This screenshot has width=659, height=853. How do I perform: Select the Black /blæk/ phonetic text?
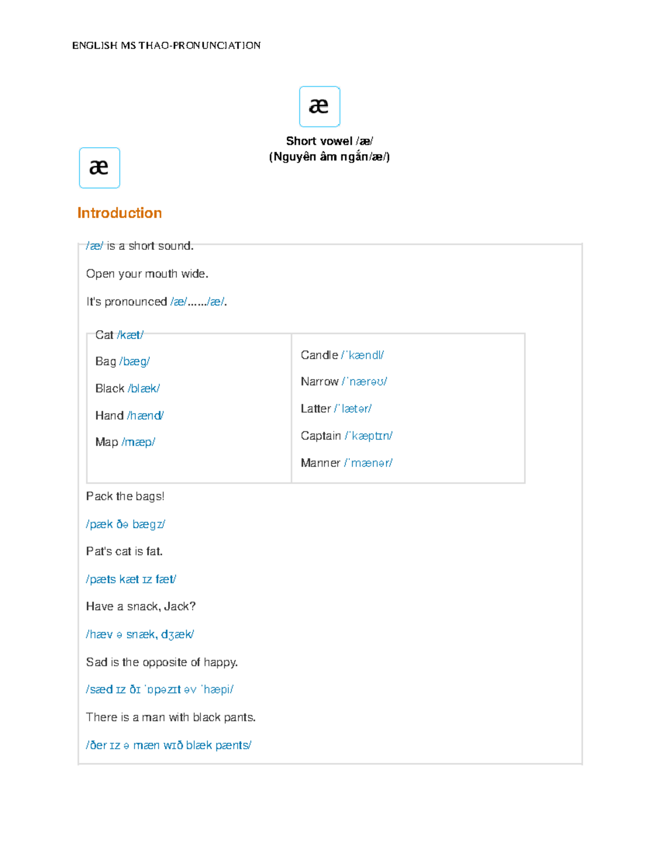[x=144, y=388]
